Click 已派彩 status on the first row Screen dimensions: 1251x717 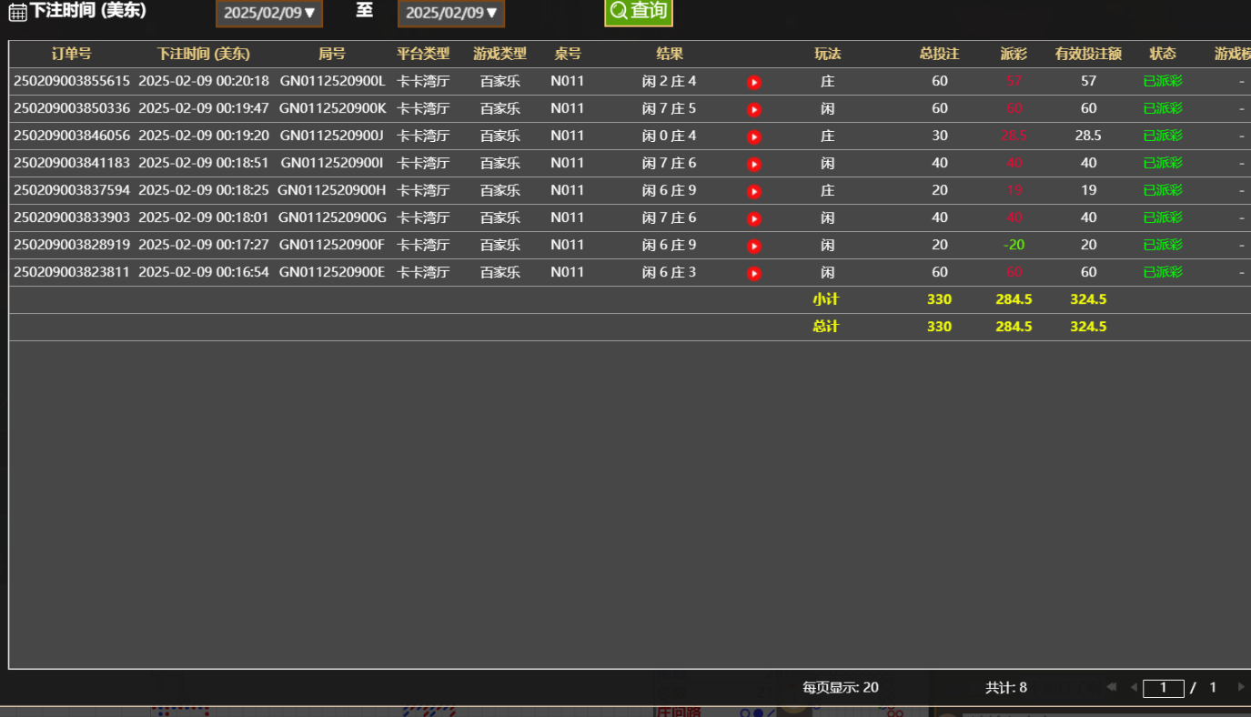pos(1163,81)
